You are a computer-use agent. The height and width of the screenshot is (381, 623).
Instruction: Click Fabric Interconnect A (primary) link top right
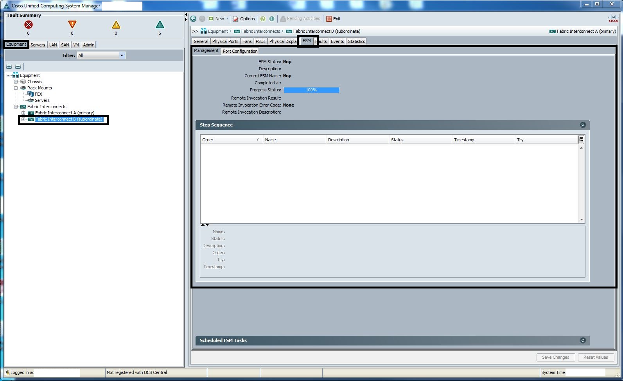coord(586,31)
